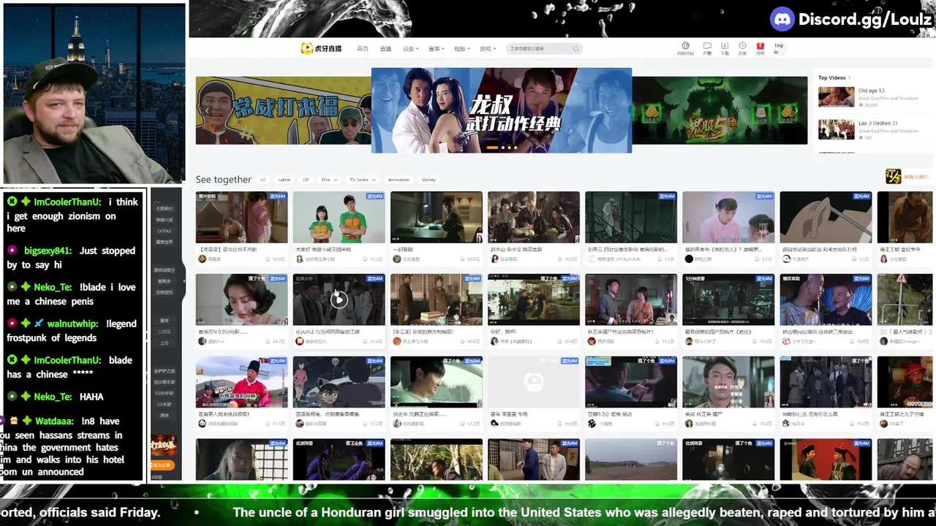Open the 直播 live nav item
The width and height of the screenshot is (936, 526).
pyautogui.click(x=385, y=49)
